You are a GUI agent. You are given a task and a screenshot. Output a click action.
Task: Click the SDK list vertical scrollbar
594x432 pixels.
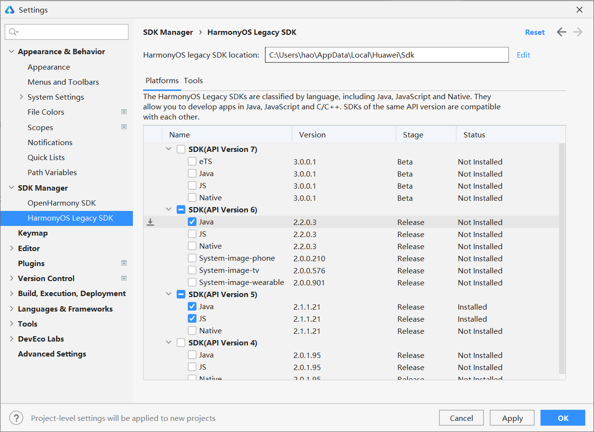(x=562, y=256)
